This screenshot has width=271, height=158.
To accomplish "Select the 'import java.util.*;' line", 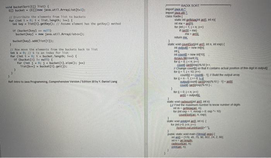I will [x=176, y=13].
